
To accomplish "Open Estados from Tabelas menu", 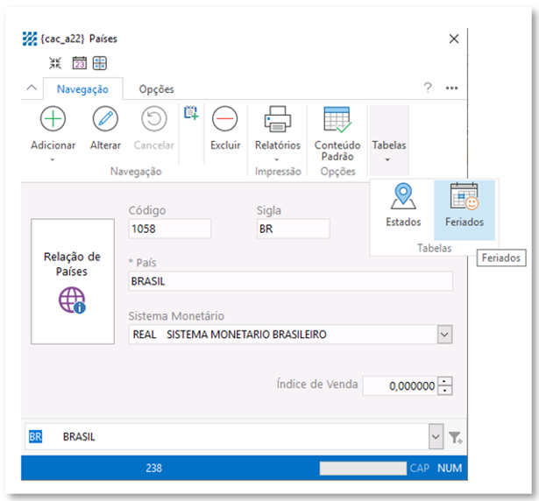I will coord(403,206).
